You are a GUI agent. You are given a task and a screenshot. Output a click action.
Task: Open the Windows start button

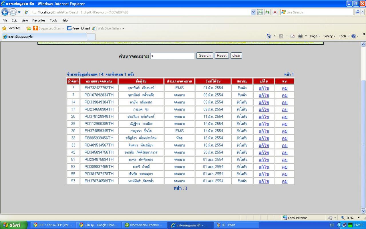(14, 225)
